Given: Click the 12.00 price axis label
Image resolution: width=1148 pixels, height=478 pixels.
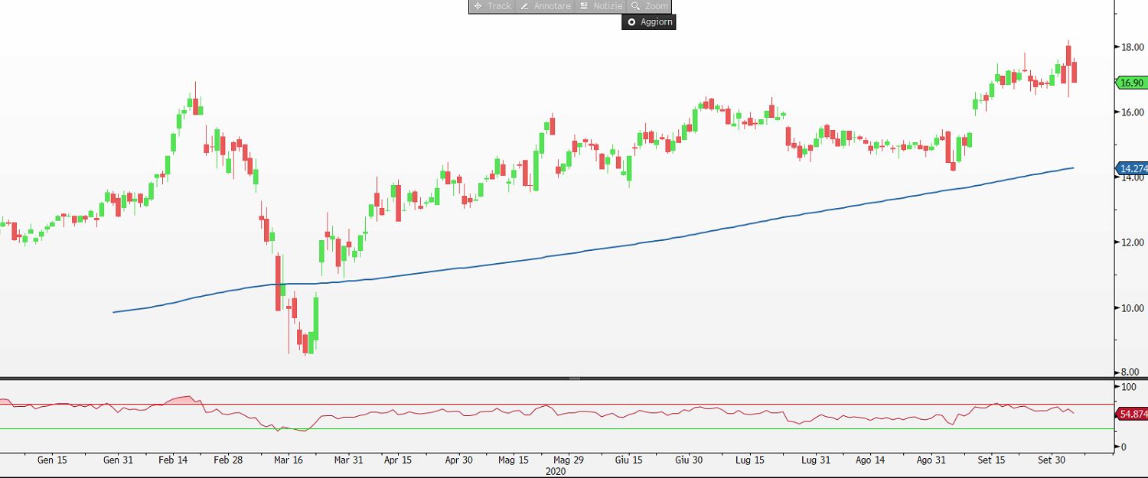Looking at the screenshot, I should [x=1133, y=243].
